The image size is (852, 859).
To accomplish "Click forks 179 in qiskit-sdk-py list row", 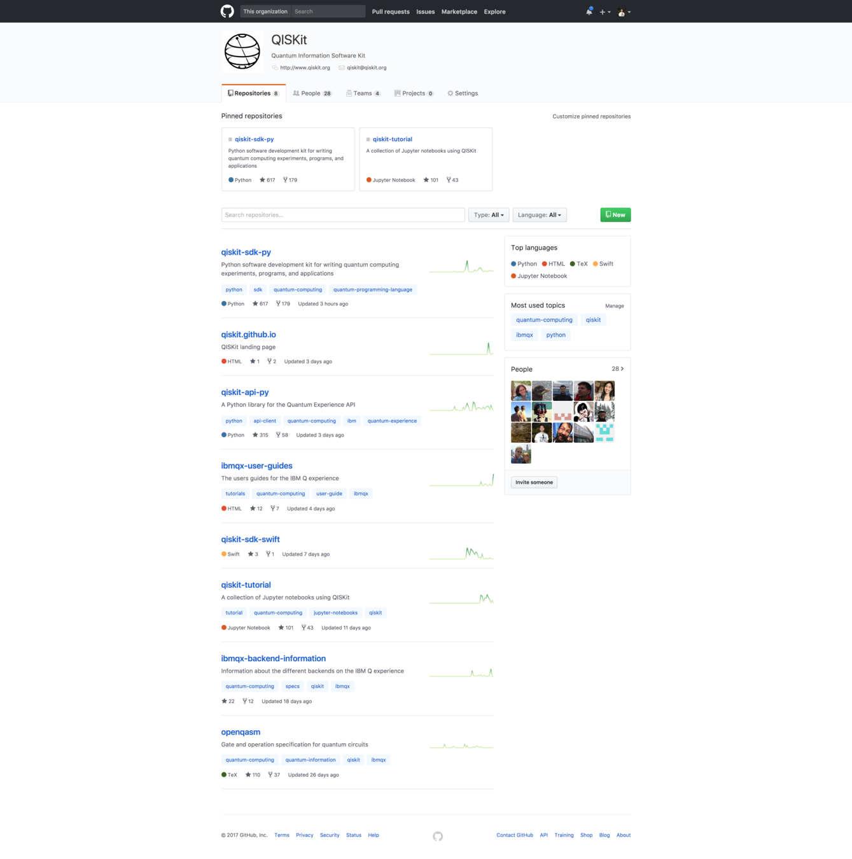I will (283, 304).
